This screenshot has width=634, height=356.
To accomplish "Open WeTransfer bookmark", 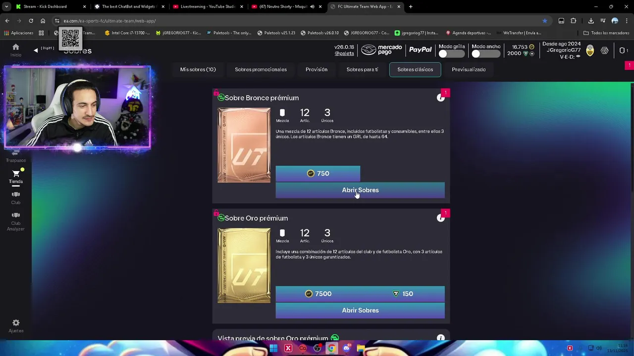I will click(x=519, y=33).
